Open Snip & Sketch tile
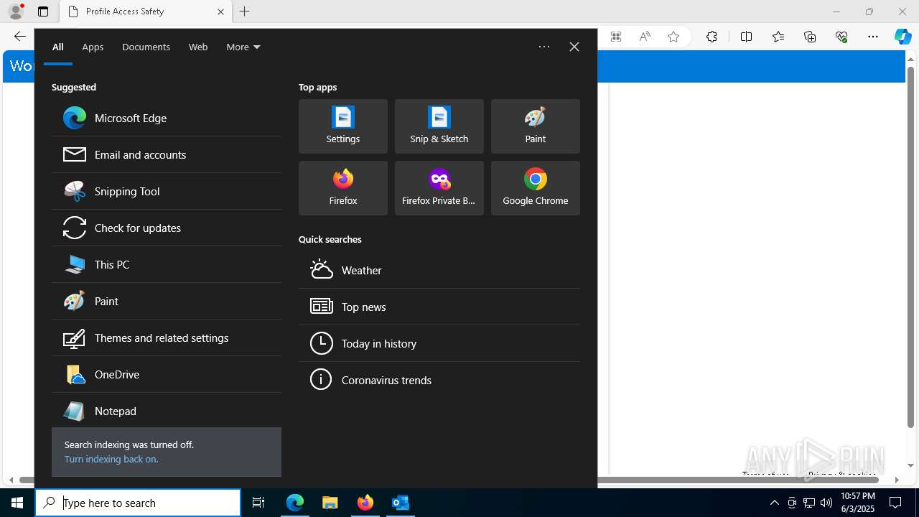This screenshot has width=919, height=517. (439, 126)
